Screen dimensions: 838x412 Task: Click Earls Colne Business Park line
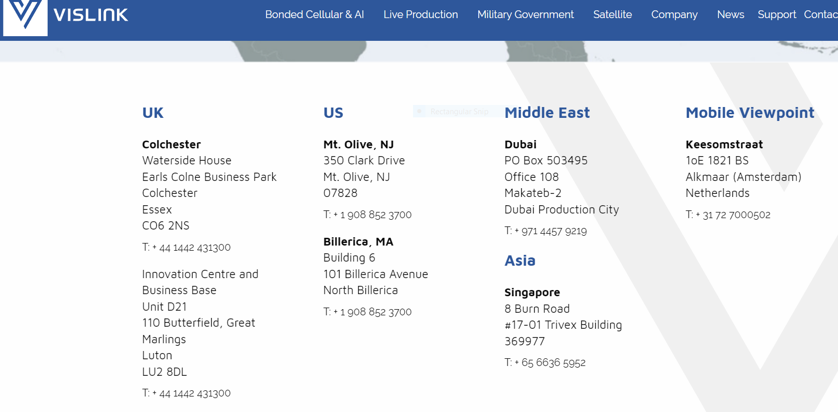(x=210, y=177)
